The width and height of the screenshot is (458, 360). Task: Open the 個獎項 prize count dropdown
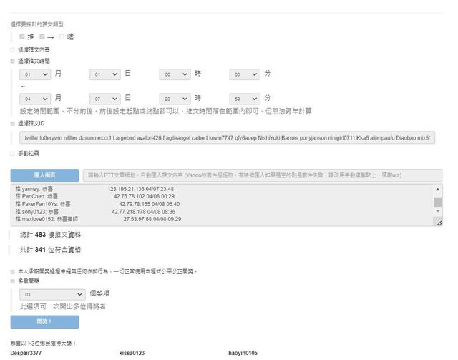click(x=53, y=294)
